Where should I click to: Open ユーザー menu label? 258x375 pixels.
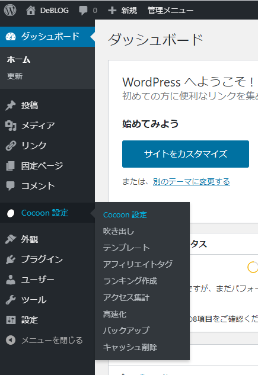point(37,280)
